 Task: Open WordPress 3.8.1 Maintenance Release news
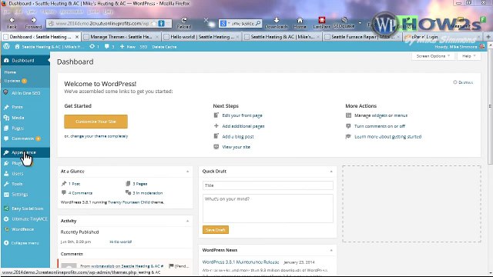[x=240, y=262]
